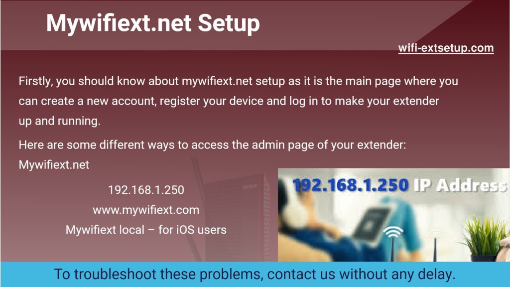Click the line 'Here are some different ways'
This screenshot has width=510, height=287.
click(x=212, y=145)
